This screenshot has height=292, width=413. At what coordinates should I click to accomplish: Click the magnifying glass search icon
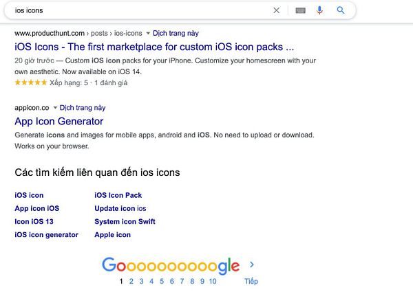pos(341,10)
